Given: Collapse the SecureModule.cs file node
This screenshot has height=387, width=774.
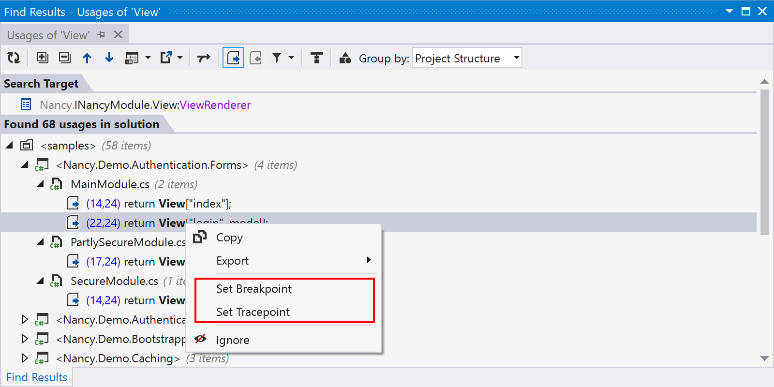Looking at the screenshot, I should coord(40,281).
